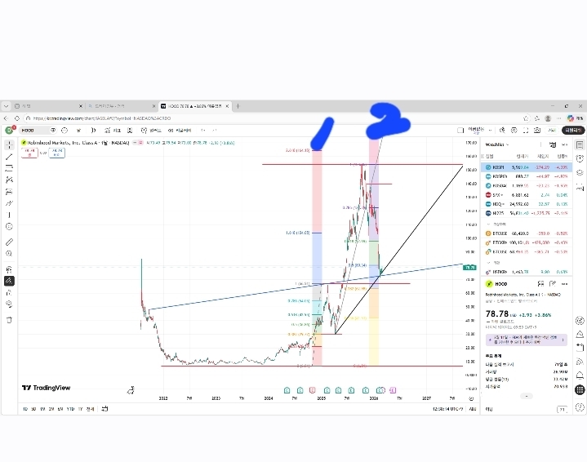Choose the brush drawing tool

coord(9,202)
